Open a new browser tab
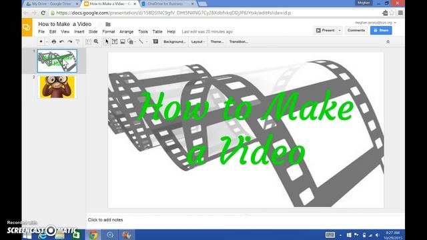The height and width of the screenshot is (240, 427). (x=202, y=4)
